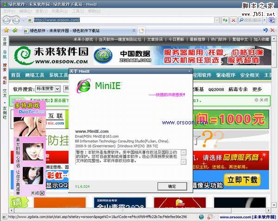Click the down arrow of the license text scrollbar
Screen dimensions: 278x221
coord(183,161)
